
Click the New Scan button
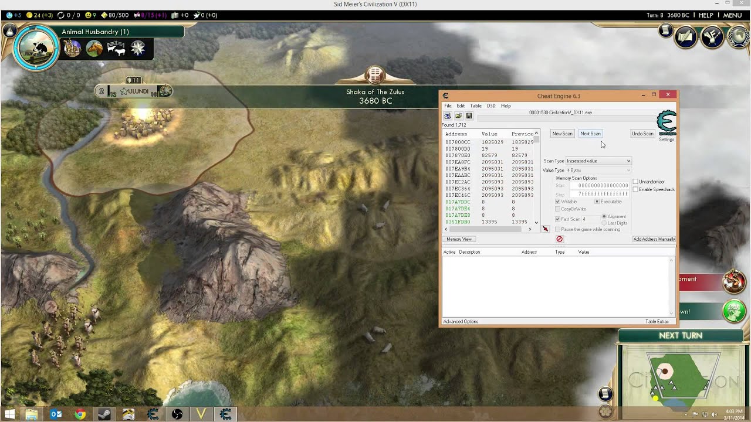click(x=562, y=134)
